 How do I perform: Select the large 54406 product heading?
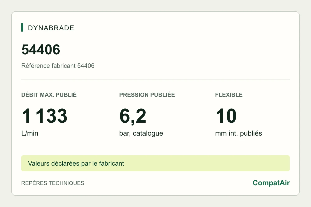tap(41, 49)
